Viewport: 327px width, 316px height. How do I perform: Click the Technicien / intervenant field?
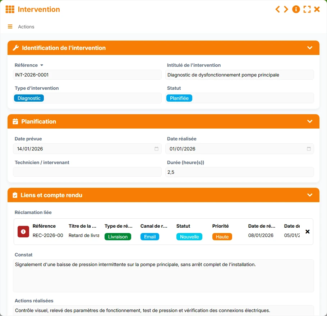87,172
